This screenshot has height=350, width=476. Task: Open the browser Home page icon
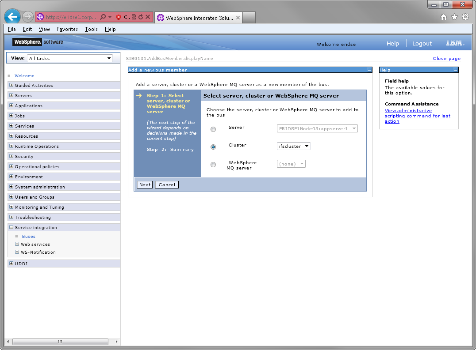(444, 17)
